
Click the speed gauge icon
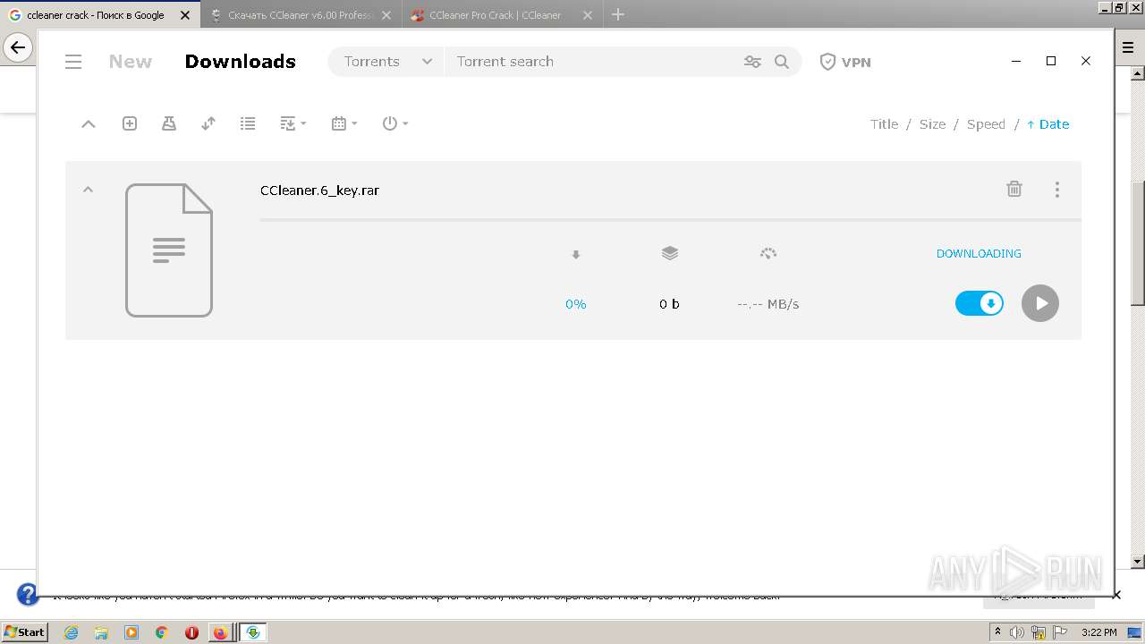click(x=768, y=253)
